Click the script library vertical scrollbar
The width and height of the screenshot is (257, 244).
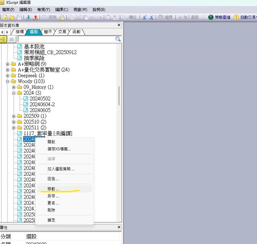[x=119, y=95]
